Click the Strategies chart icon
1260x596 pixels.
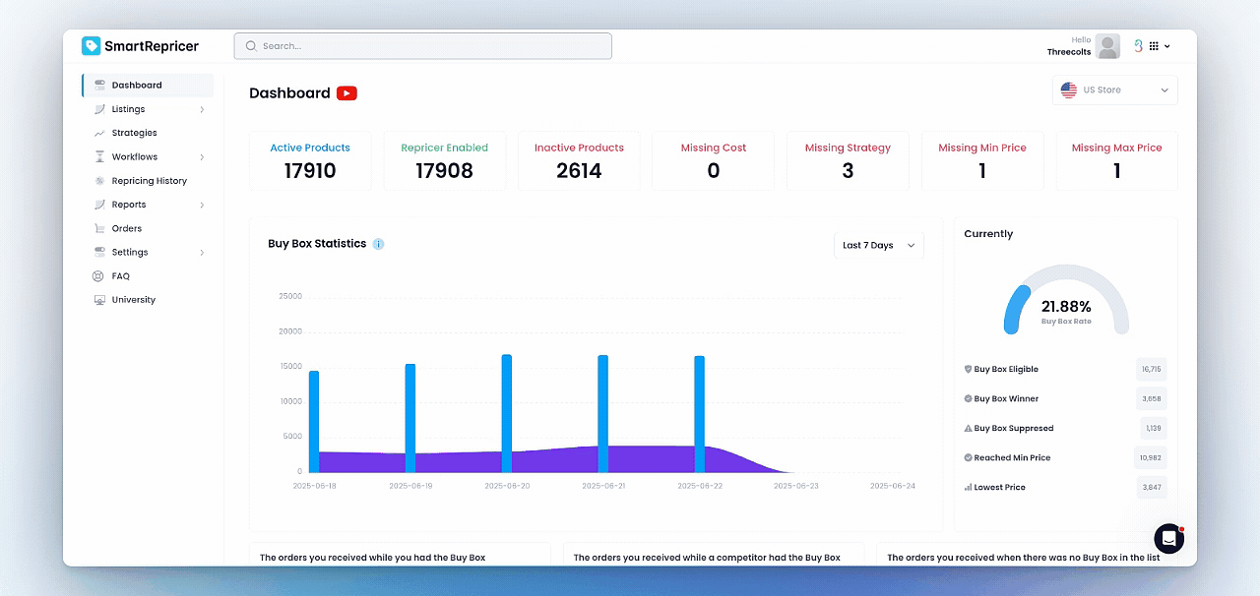pyautogui.click(x=99, y=133)
